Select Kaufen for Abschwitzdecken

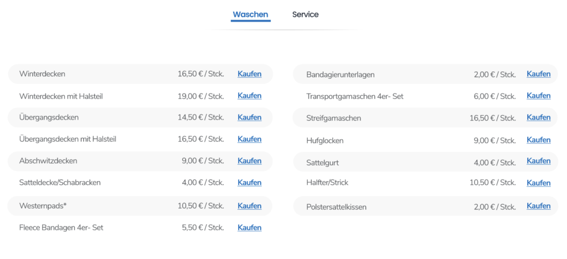tap(249, 161)
